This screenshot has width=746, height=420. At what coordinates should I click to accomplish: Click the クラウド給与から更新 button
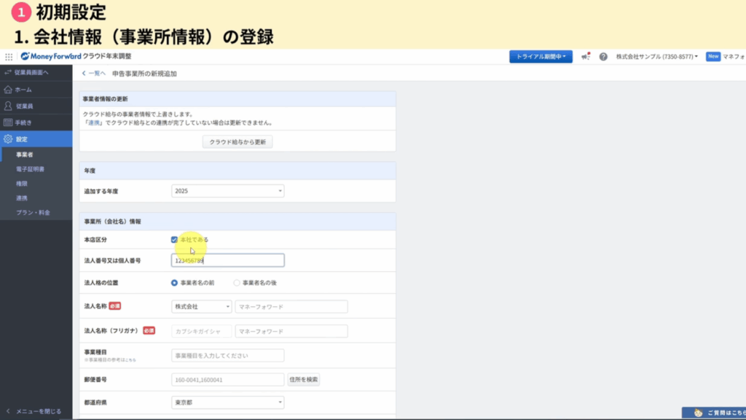click(237, 141)
